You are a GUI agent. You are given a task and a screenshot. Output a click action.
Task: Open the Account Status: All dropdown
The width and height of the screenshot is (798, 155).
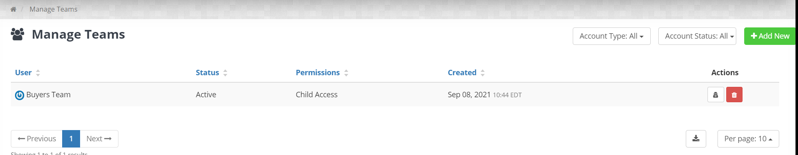[x=697, y=36]
